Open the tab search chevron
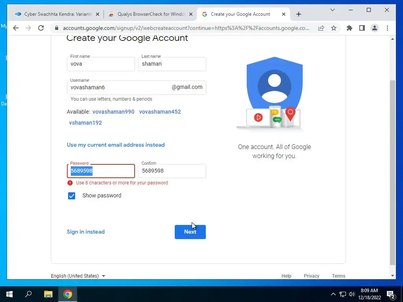The image size is (403, 302). click(x=332, y=10)
